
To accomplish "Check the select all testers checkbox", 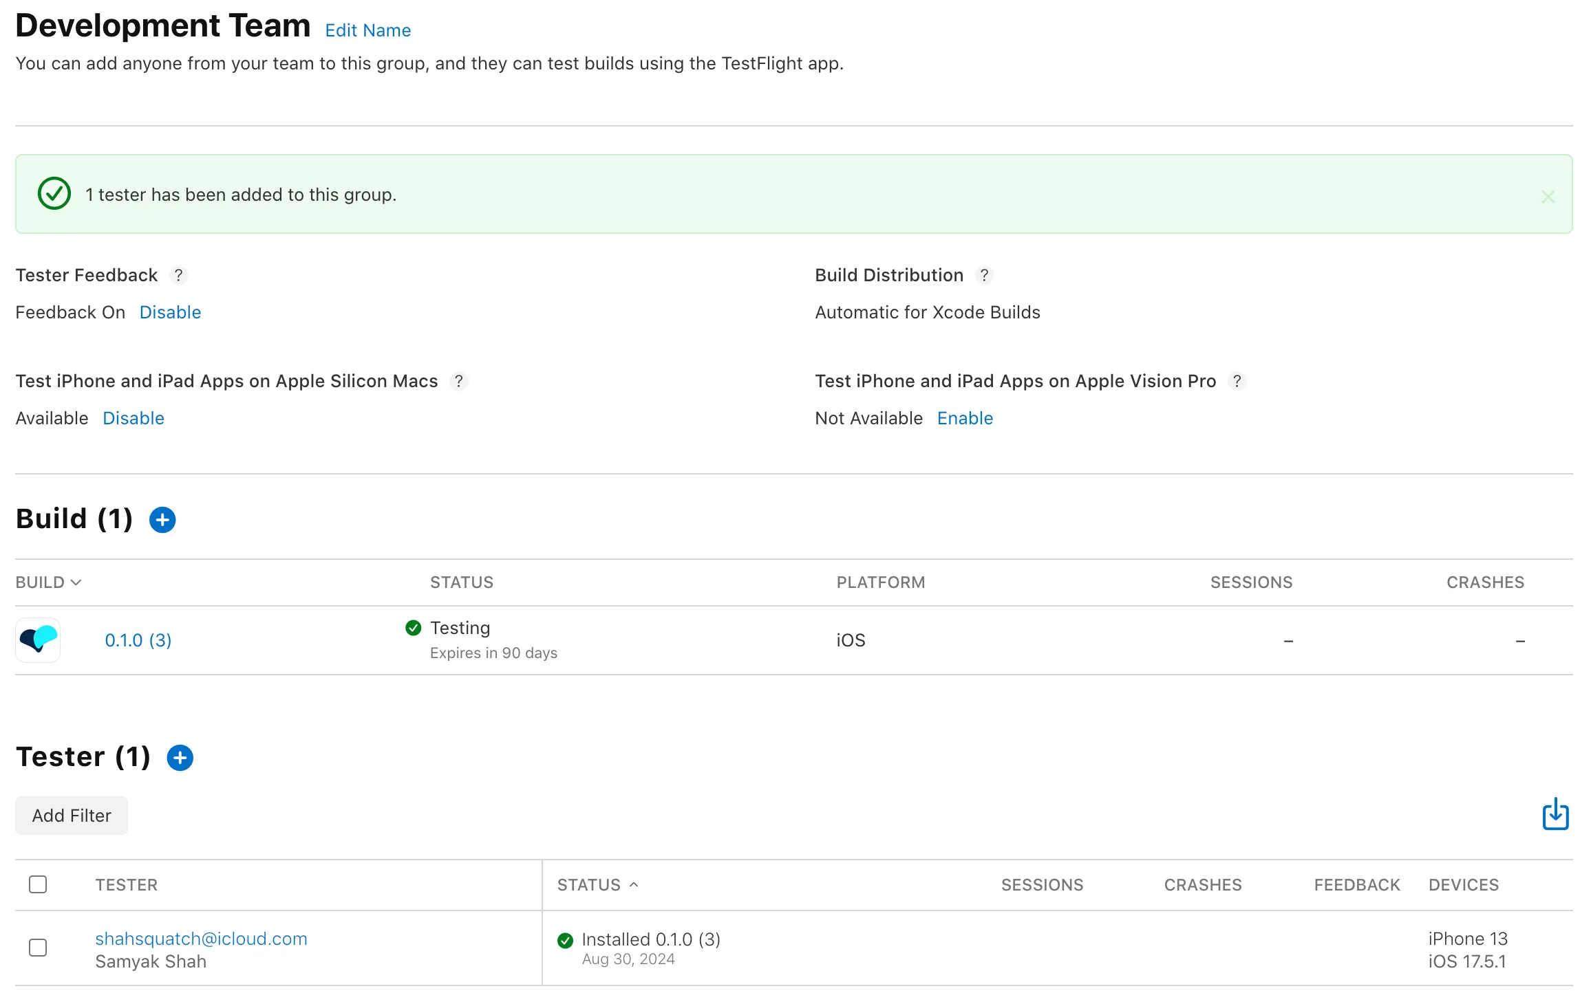I will tap(38, 884).
